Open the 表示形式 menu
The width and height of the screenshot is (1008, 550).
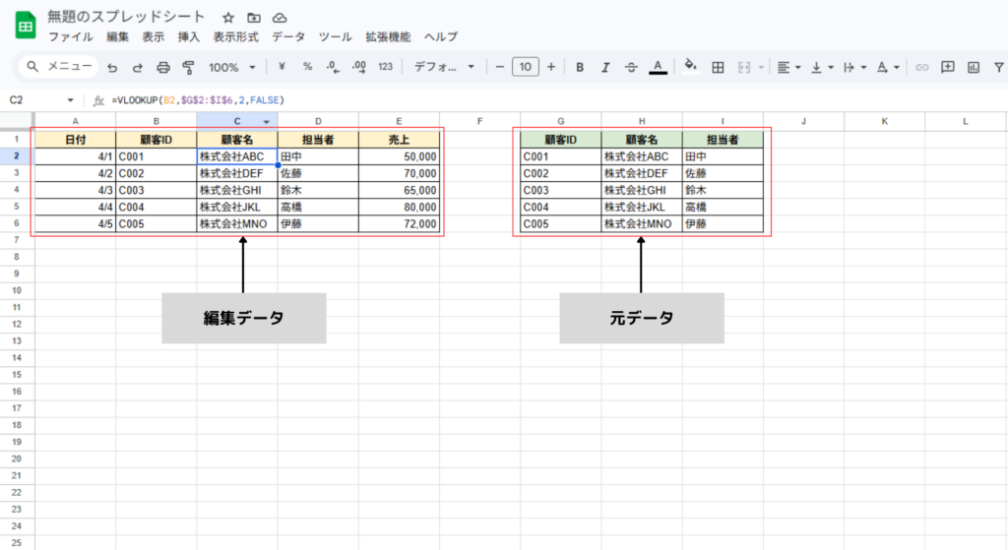click(235, 36)
